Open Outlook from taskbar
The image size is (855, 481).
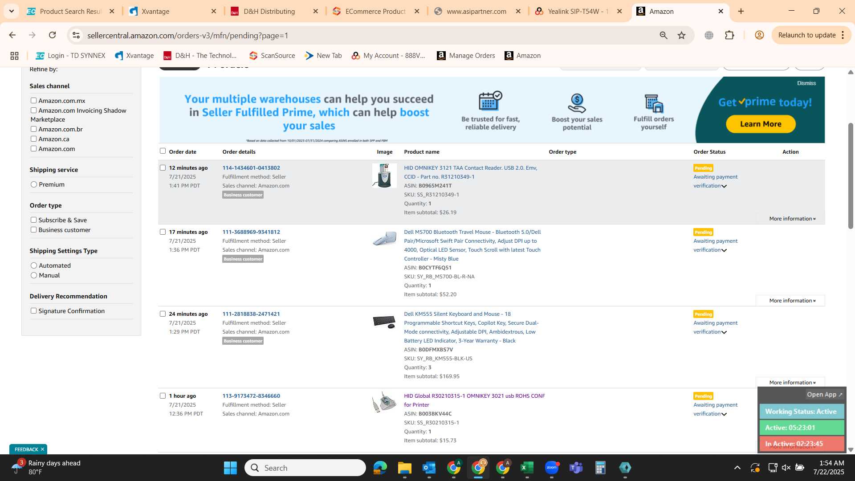429,468
